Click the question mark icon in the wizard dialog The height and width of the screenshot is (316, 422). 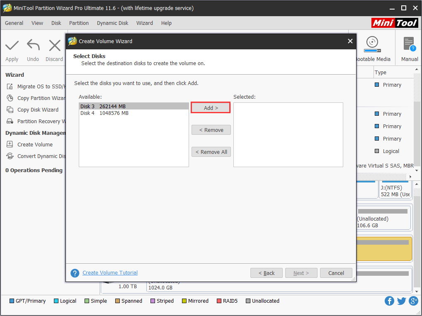(75, 273)
